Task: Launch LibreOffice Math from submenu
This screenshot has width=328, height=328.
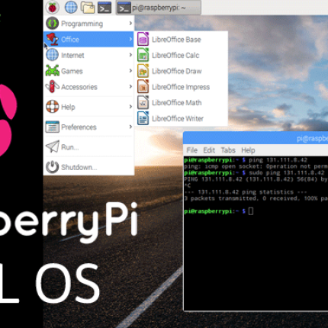Action: coord(181,102)
